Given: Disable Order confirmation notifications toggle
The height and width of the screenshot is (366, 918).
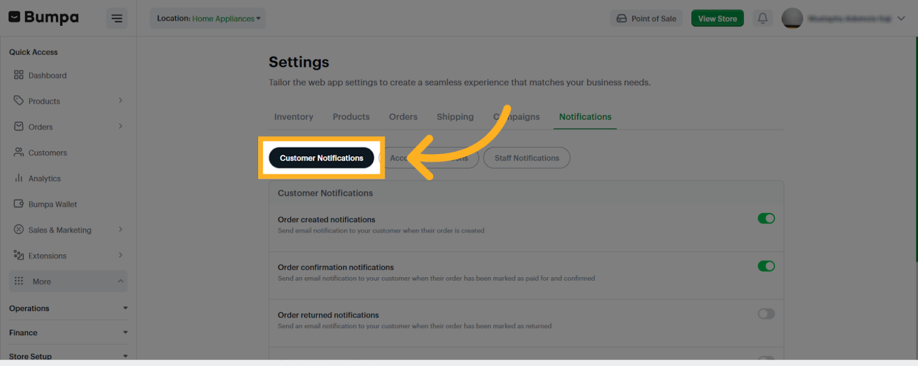Looking at the screenshot, I should click(x=766, y=266).
